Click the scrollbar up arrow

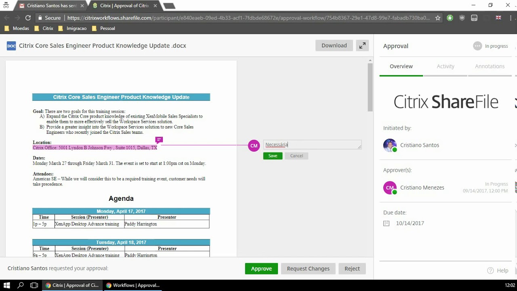point(370,60)
